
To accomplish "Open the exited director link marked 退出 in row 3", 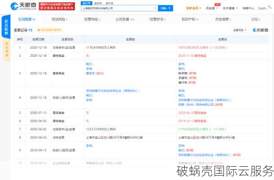I will 90,73.
